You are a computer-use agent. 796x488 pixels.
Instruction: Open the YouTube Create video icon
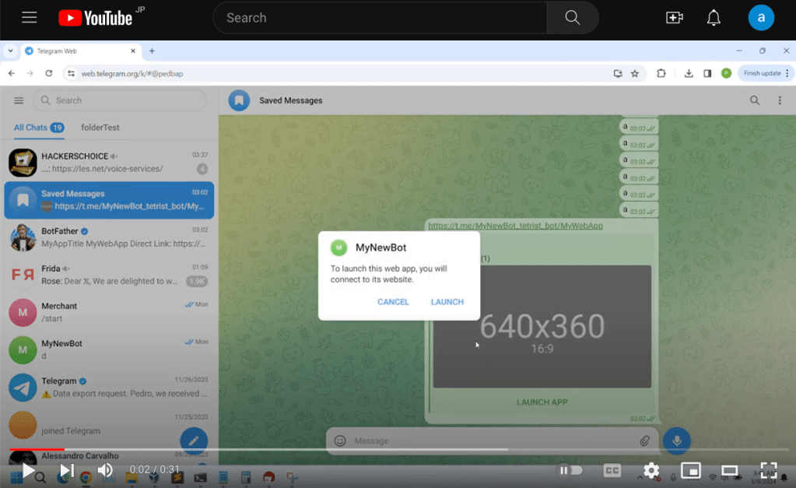(674, 18)
